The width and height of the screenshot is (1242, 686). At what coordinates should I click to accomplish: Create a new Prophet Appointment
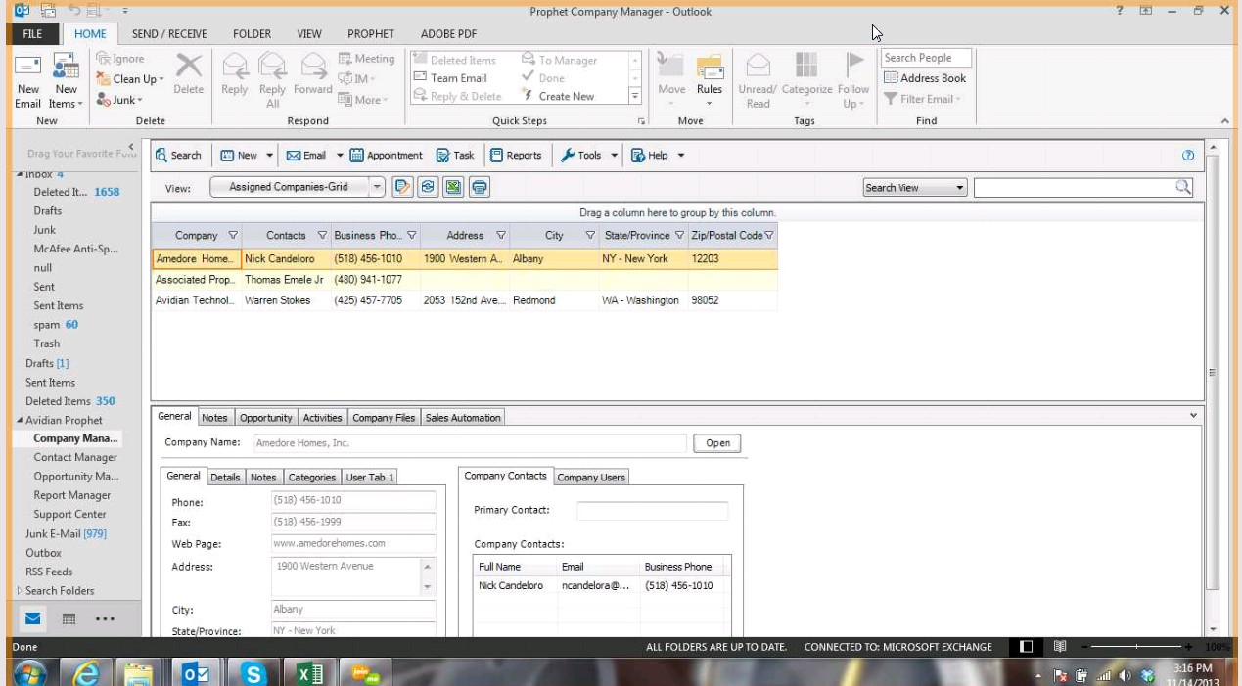(x=387, y=155)
